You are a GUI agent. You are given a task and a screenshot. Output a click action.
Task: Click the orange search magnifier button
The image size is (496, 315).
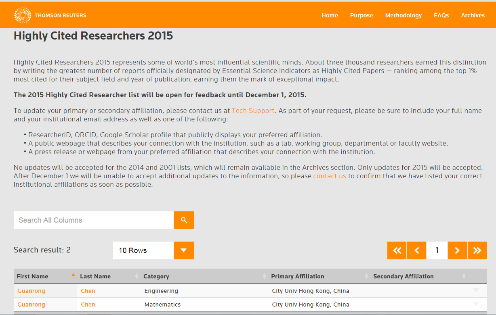184,220
